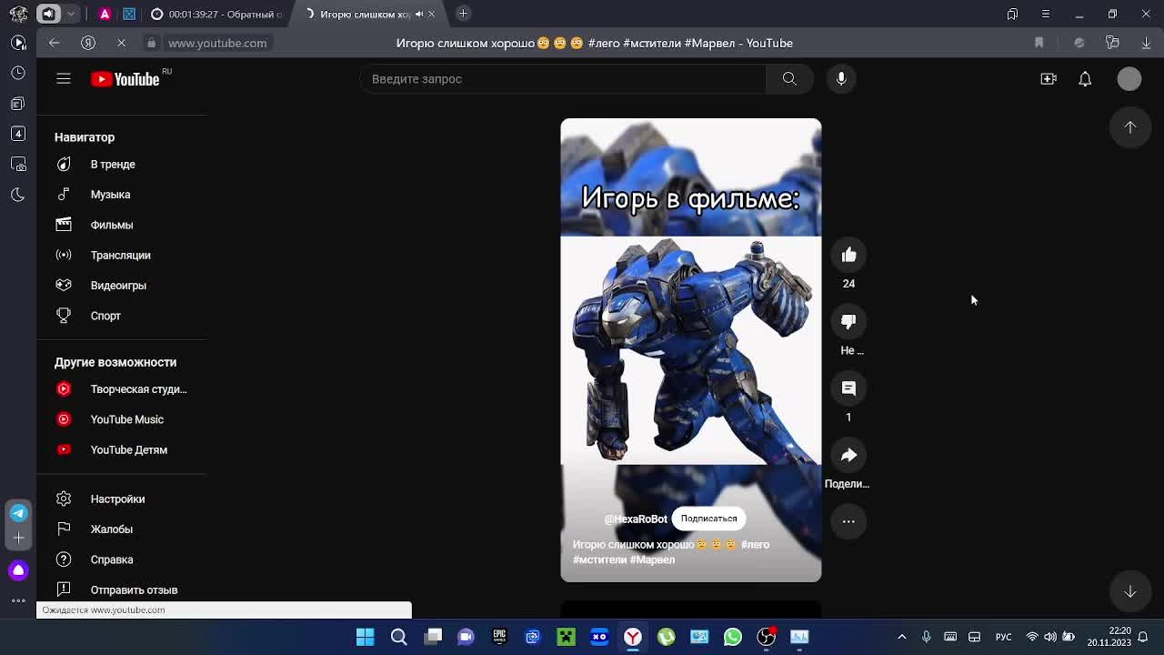Share this Short video
The height and width of the screenshot is (655, 1164).
(848, 455)
